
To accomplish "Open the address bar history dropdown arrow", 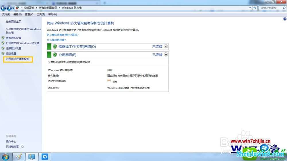I will click(250, 8).
